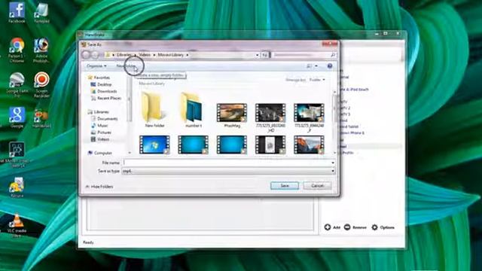The height and width of the screenshot is (271, 482).
Task: Click the Remove preset minus icon in HandBrake
Action: [x=347, y=227]
